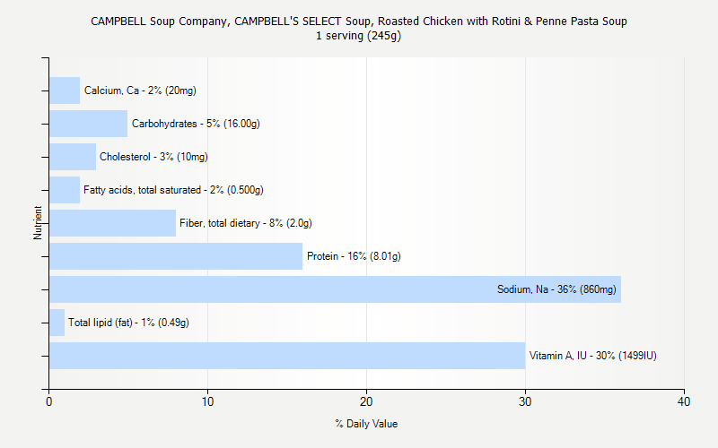Select the Fiber, total dietary bar
The width and height of the screenshot is (718, 448).
(x=112, y=223)
